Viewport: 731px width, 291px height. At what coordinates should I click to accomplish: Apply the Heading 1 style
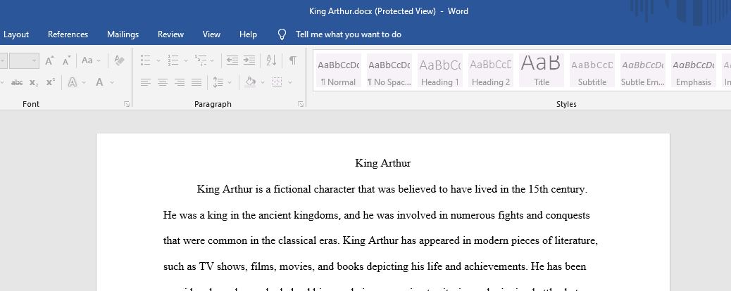440,70
